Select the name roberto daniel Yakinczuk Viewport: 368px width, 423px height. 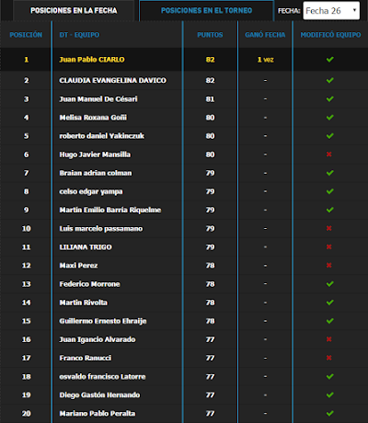coord(102,136)
